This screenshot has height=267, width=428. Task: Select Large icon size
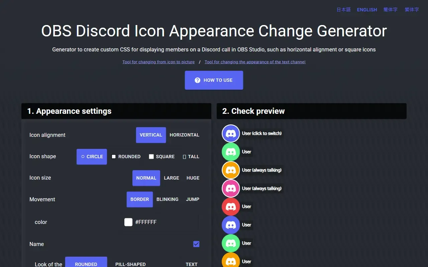click(172, 178)
